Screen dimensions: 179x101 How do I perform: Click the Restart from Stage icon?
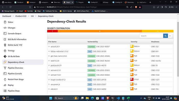[5, 79]
